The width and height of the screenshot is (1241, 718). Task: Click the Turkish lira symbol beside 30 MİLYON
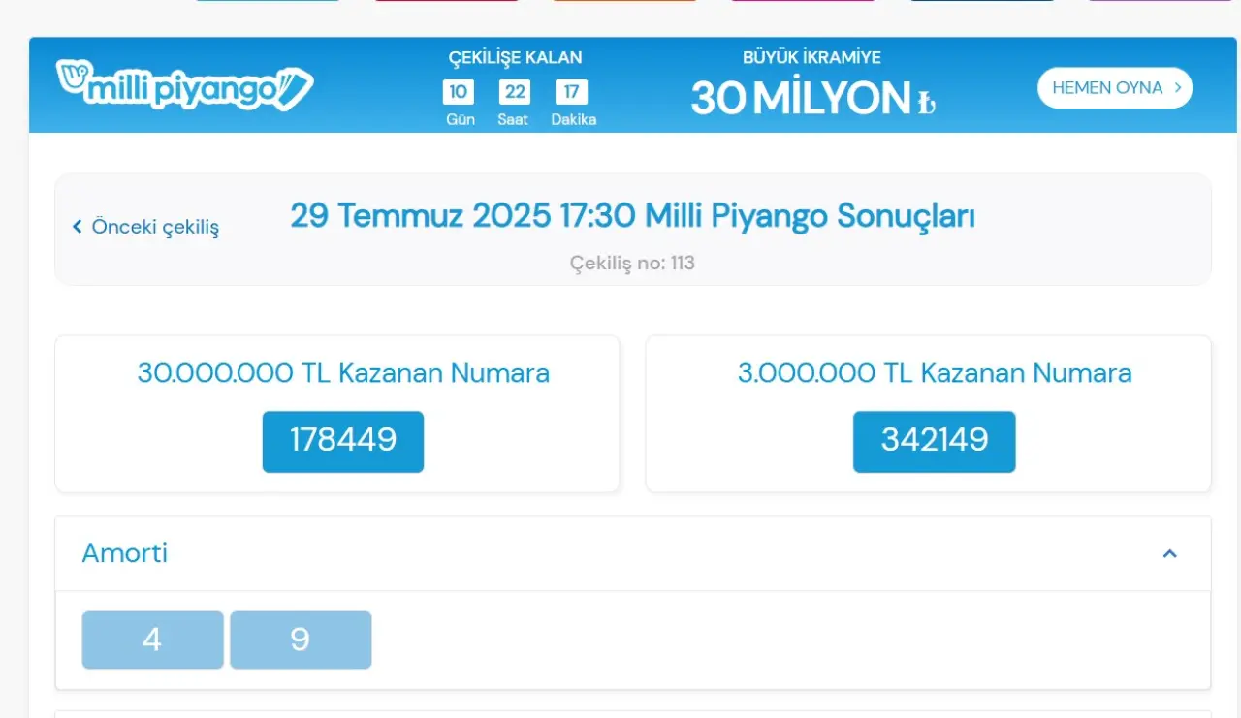point(927,102)
